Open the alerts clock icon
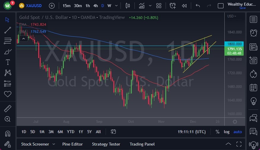This screenshot has width=260, height=150. coord(253,33)
